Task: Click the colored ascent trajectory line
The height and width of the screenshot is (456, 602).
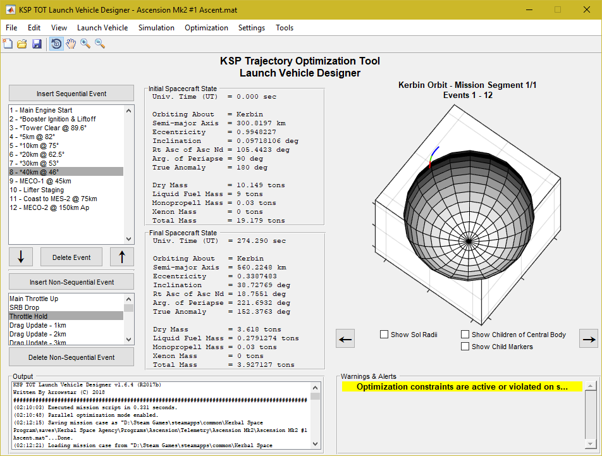Action: [434, 157]
